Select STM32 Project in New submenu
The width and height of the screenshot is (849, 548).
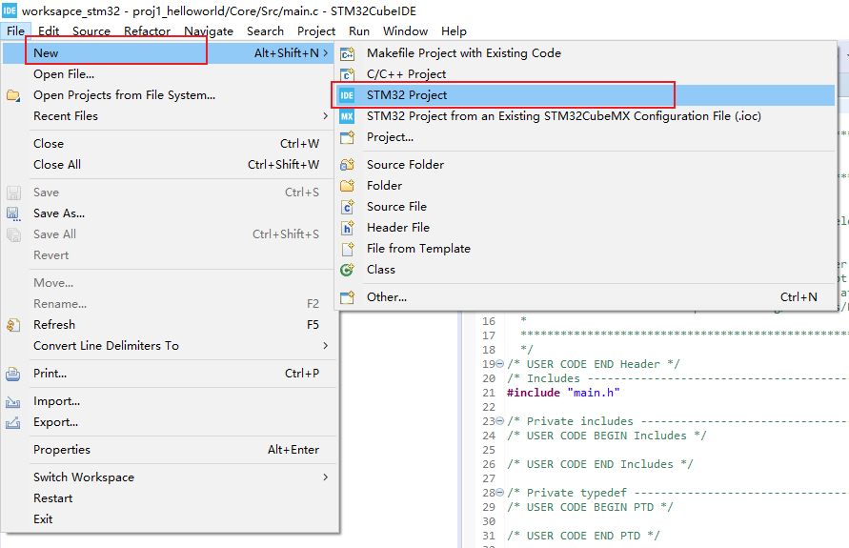[585, 95]
